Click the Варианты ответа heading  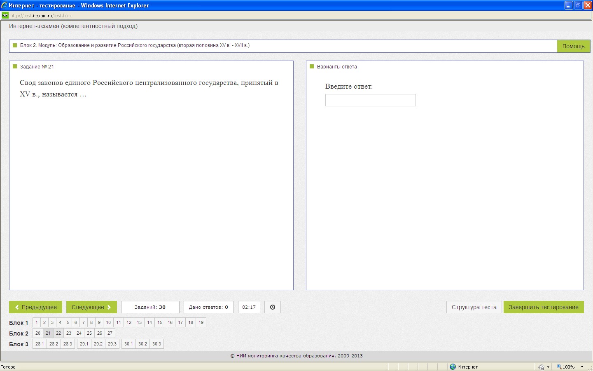tap(337, 67)
